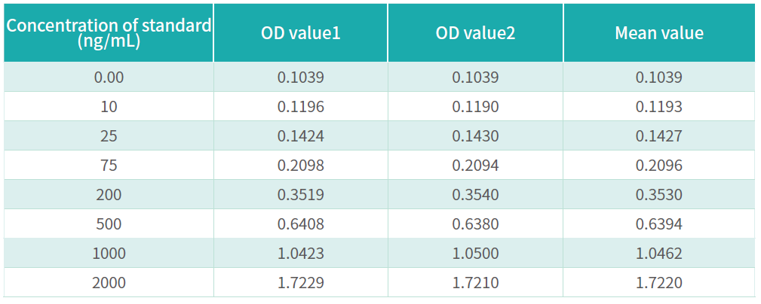Click the OD value1 cell showing 0.1196
Image resolution: width=761 pixels, height=304 pixels.
coord(301,107)
